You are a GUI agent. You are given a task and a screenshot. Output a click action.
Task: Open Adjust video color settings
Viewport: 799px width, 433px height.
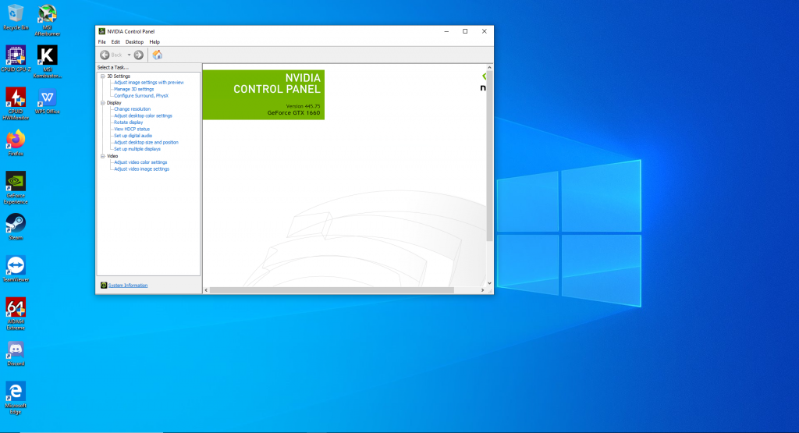coord(140,162)
